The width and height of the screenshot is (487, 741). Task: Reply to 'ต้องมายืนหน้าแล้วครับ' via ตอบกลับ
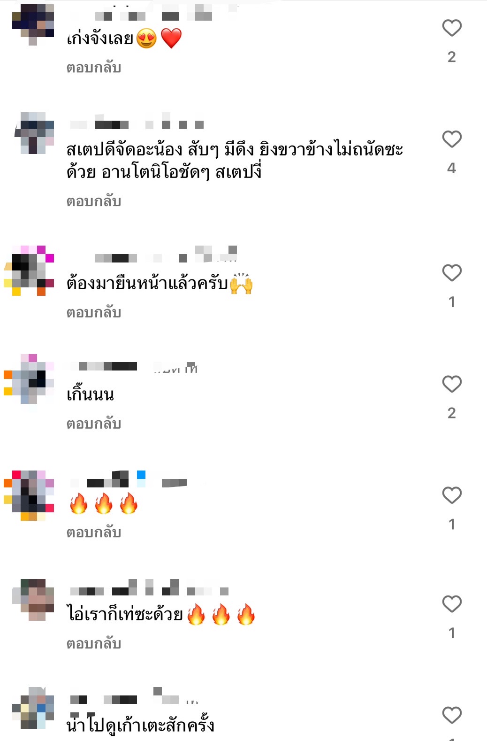[94, 312]
